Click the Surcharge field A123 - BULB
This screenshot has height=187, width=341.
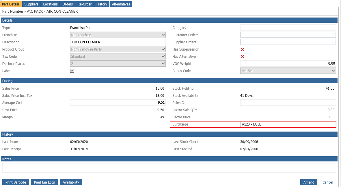pyautogui.click(x=288, y=124)
